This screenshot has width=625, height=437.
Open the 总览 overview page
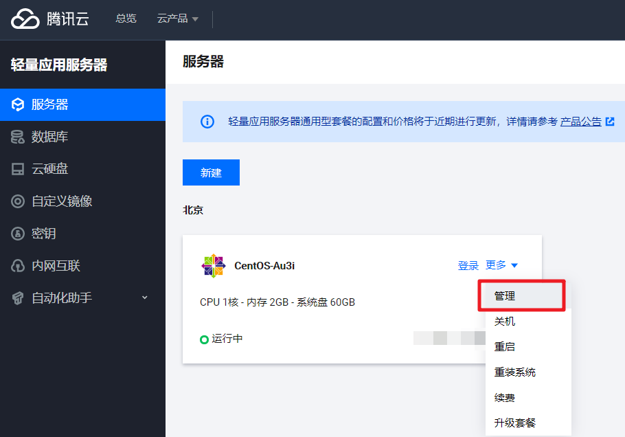126,19
